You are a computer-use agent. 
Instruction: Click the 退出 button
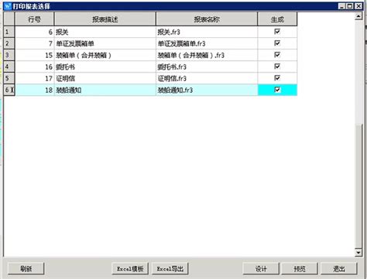tap(339, 269)
